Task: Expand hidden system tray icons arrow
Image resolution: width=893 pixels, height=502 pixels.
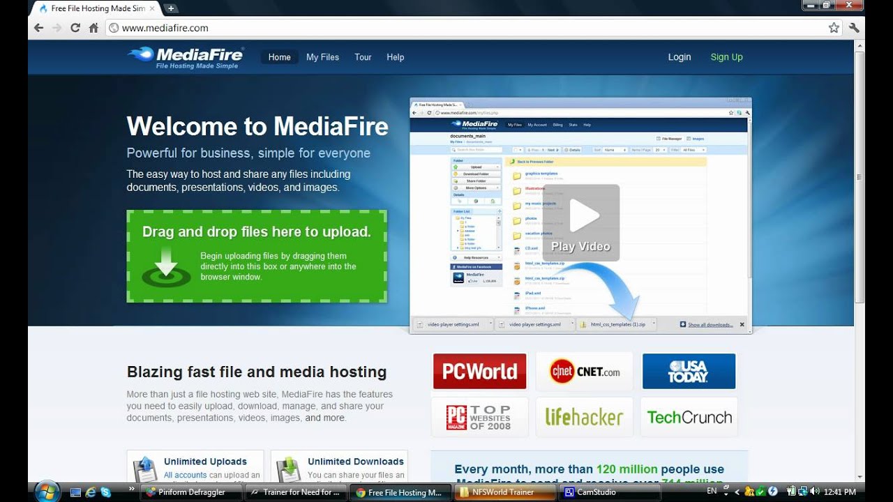Action: pos(737,492)
